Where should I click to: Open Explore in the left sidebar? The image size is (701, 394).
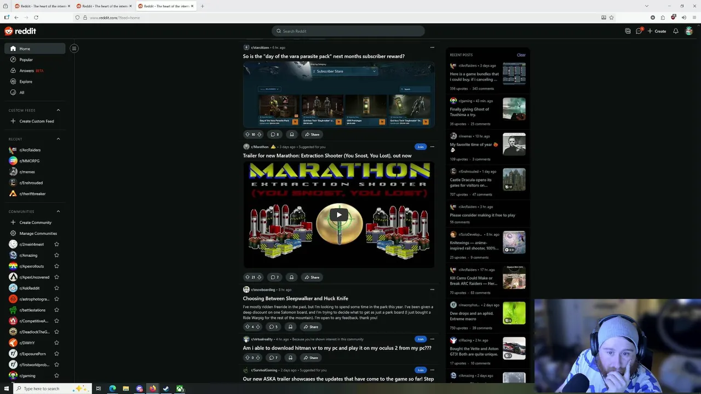tap(35, 82)
